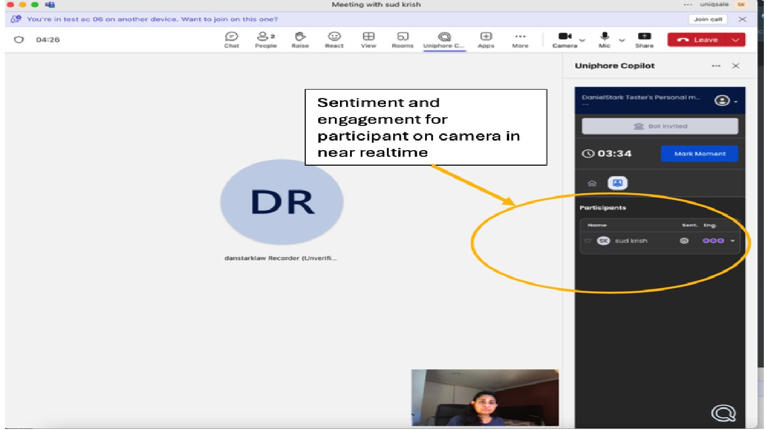Click Join call in the banner
Viewport: 765px width, 430px height.
point(708,19)
